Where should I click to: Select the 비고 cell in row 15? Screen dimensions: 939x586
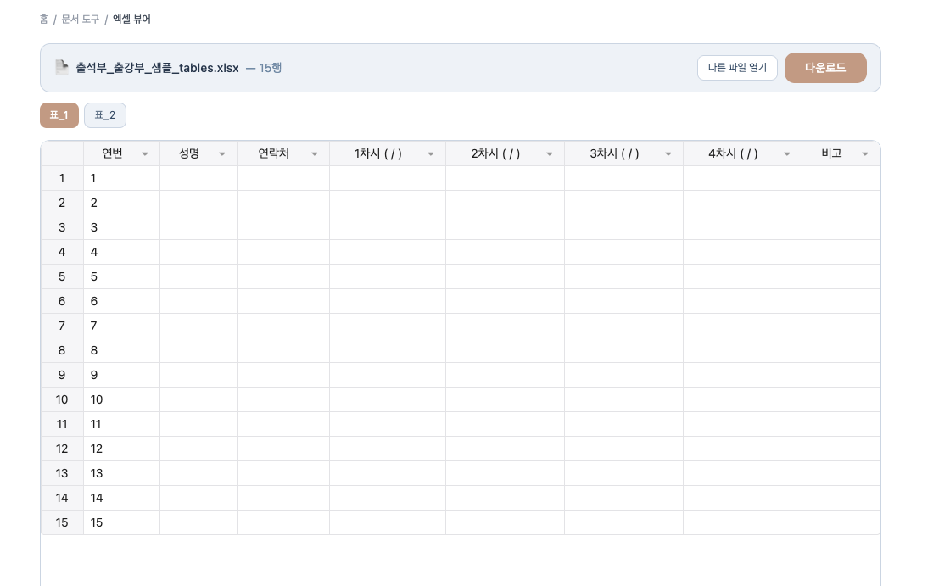tap(841, 522)
